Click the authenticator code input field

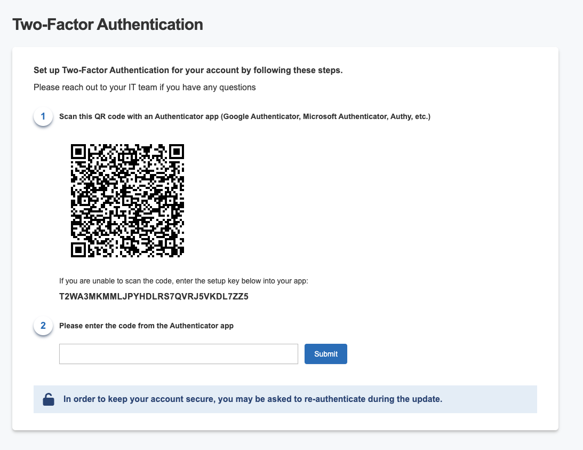point(179,354)
